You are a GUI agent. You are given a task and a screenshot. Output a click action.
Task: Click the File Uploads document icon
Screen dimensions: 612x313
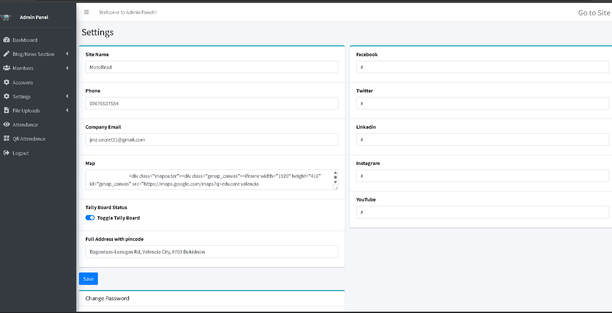pos(7,110)
